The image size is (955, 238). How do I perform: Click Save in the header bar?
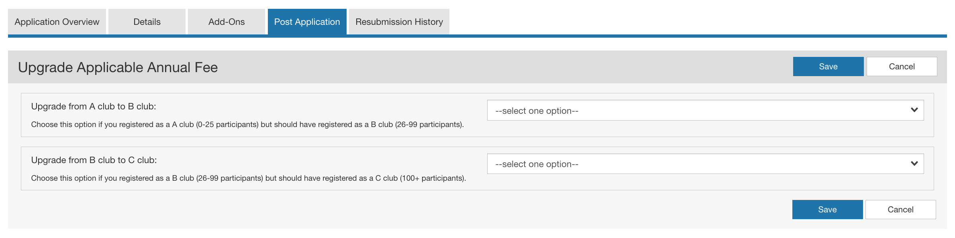point(828,67)
